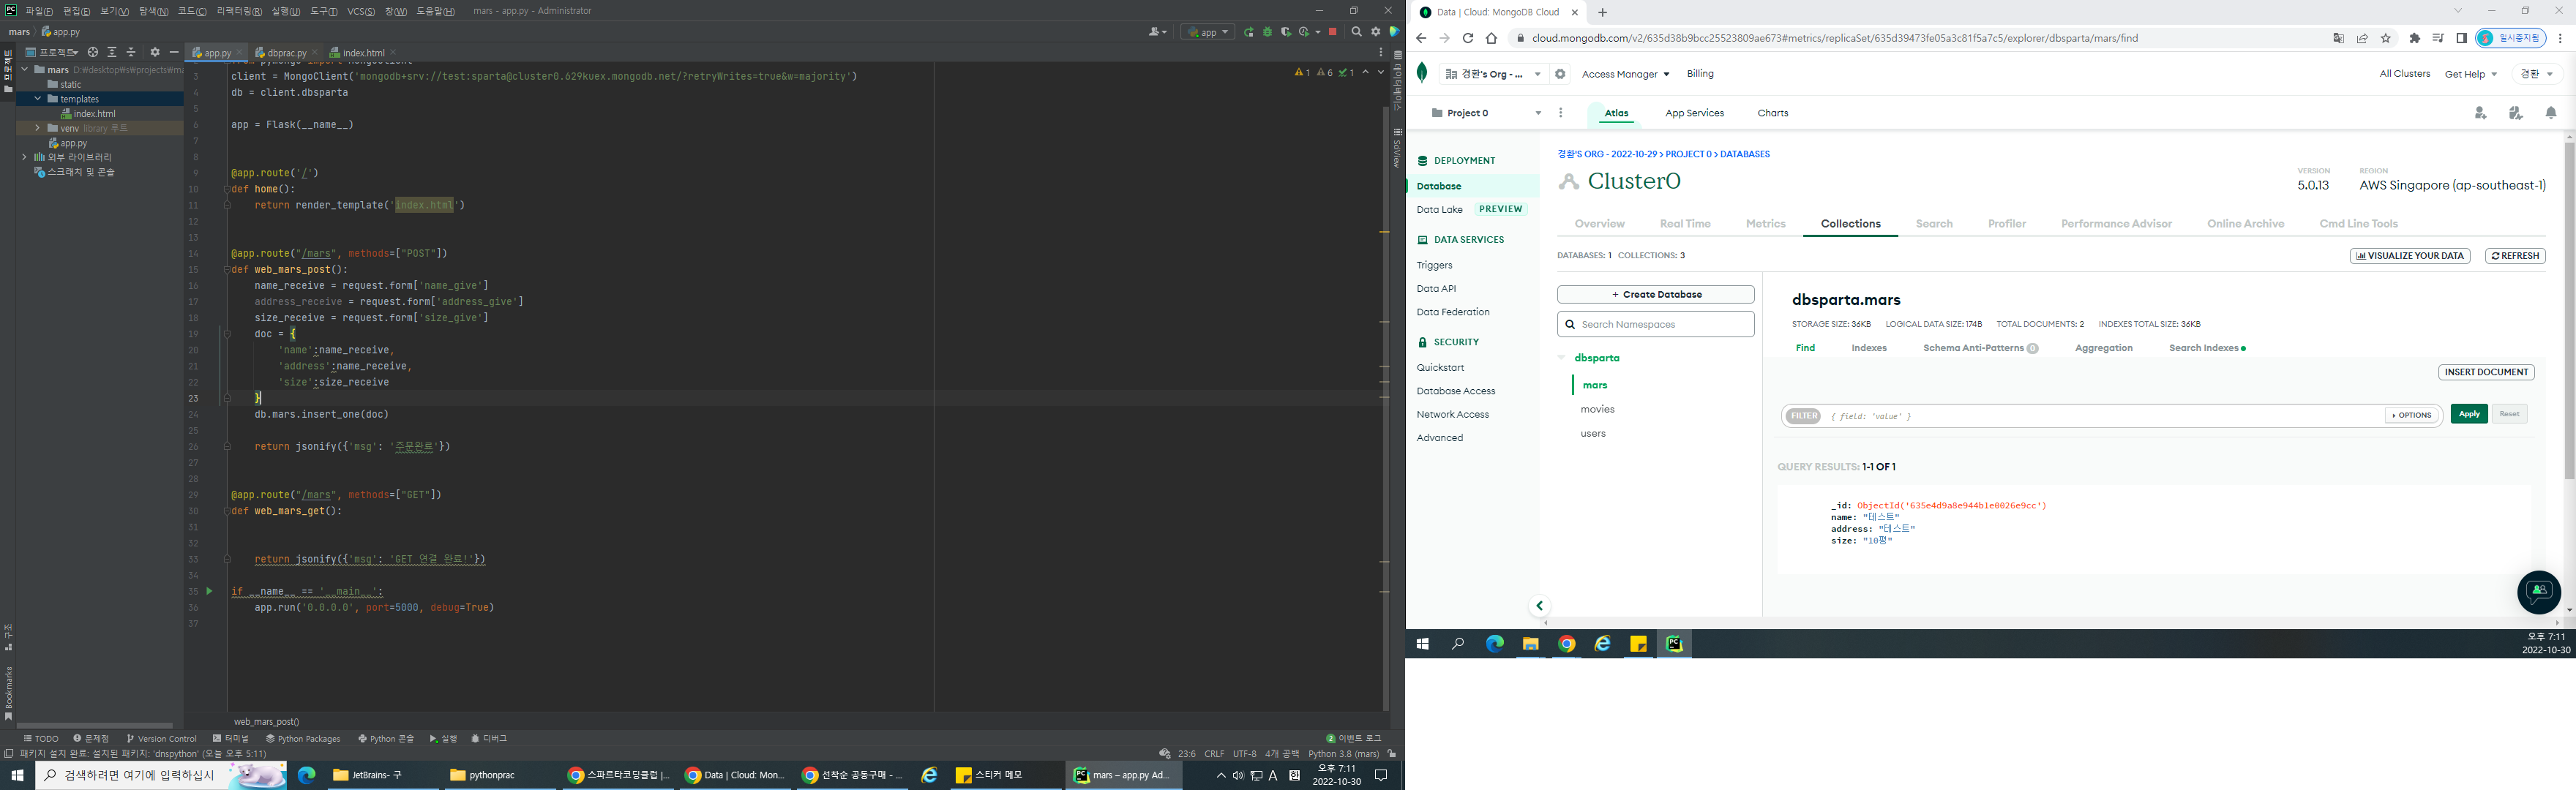The image size is (2576, 790).
Task: Open Network Access in the Security section
Action: coord(1452,414)
